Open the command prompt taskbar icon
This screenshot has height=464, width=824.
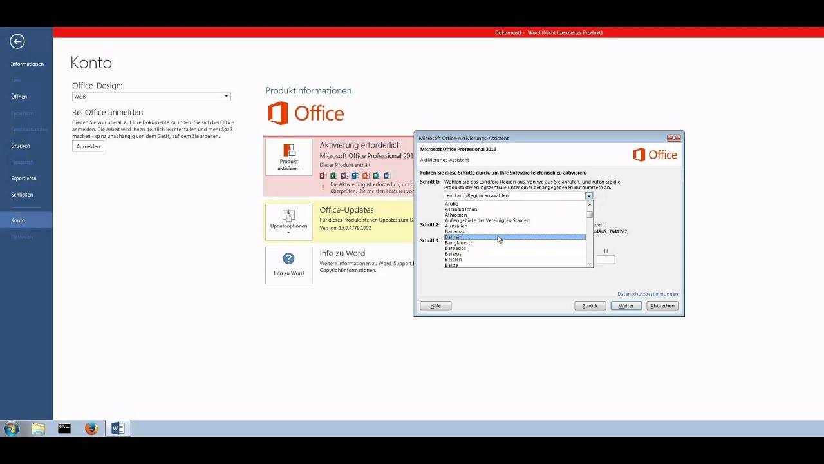[64, 429]
